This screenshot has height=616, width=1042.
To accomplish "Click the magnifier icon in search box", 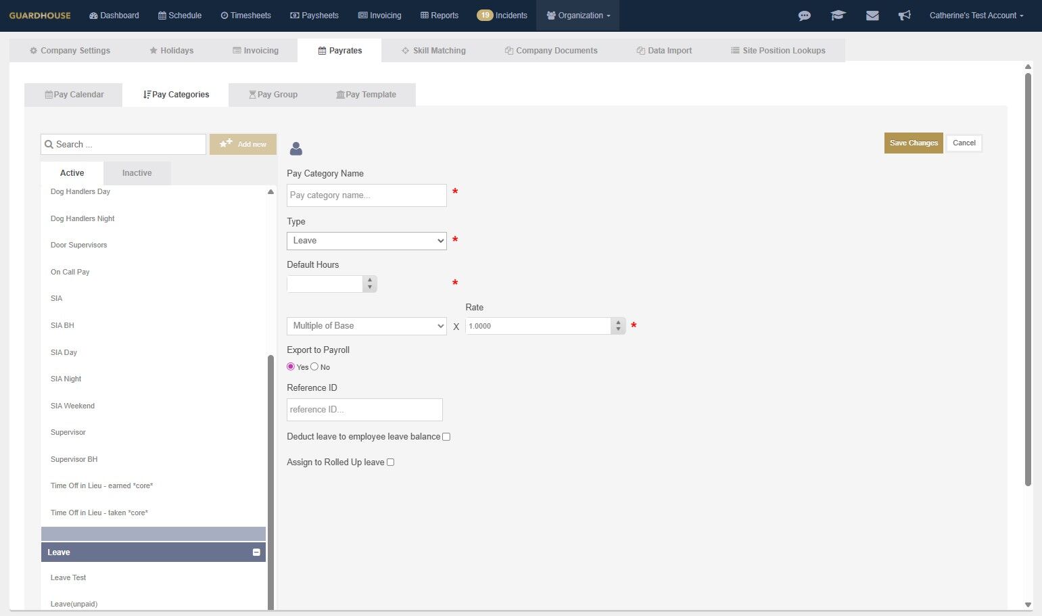I will (49, 144).
